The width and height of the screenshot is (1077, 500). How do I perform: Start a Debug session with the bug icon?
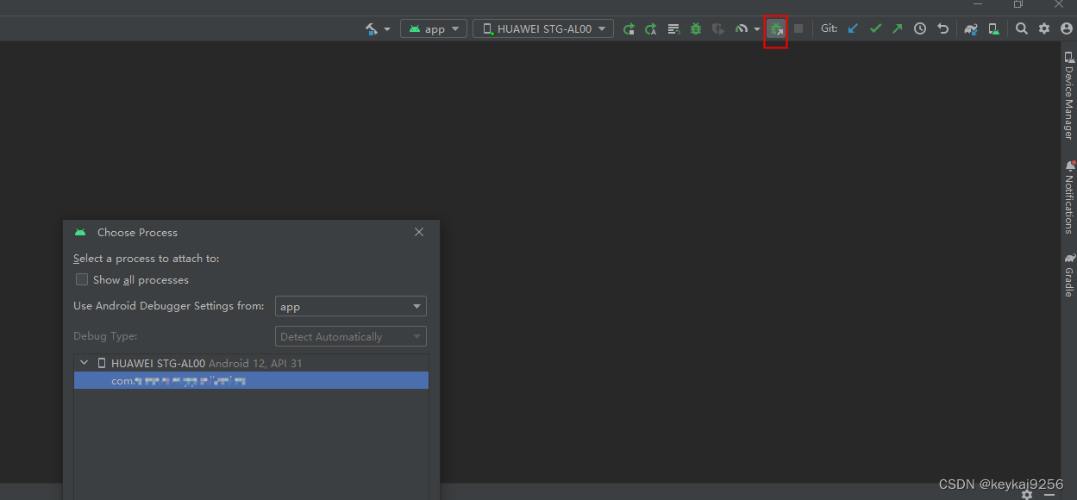tap(695, 28)
